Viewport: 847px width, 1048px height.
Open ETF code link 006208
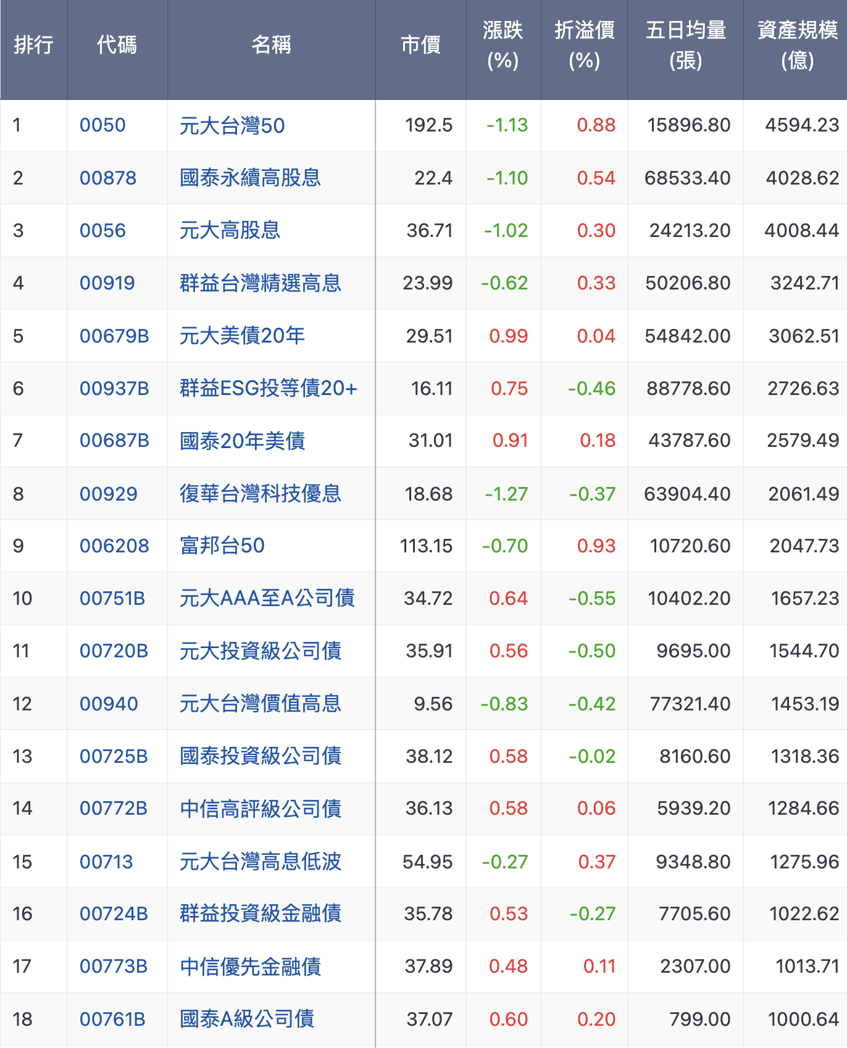114,546
